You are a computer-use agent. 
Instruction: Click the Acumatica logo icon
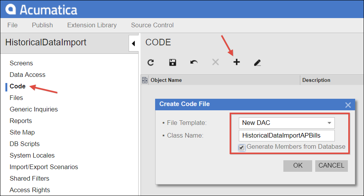(11, 9)
